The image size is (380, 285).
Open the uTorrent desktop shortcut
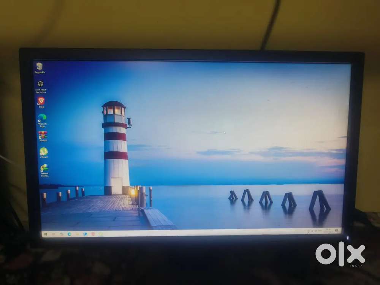click(x=44, y=151)
